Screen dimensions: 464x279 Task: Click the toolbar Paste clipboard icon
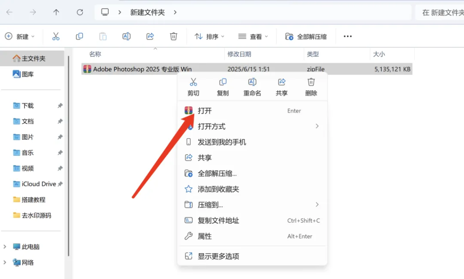click(x=103, y=36)
